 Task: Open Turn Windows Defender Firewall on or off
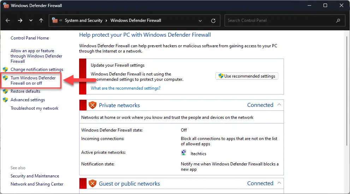(x=33, y=80)
